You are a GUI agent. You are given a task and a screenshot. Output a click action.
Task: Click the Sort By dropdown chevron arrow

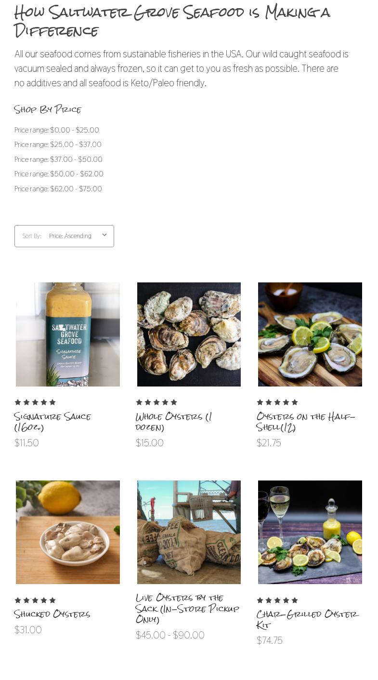(x=104, y=235)
